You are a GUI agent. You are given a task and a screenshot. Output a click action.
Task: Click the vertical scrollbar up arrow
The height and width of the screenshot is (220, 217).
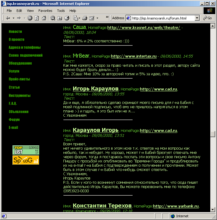pyautogui.click(x=213, y=26)
